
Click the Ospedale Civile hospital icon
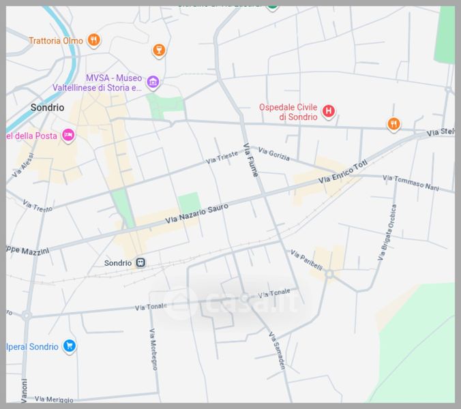coord(329,111)
